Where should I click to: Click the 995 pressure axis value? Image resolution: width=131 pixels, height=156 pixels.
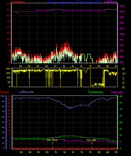point(122,40)
